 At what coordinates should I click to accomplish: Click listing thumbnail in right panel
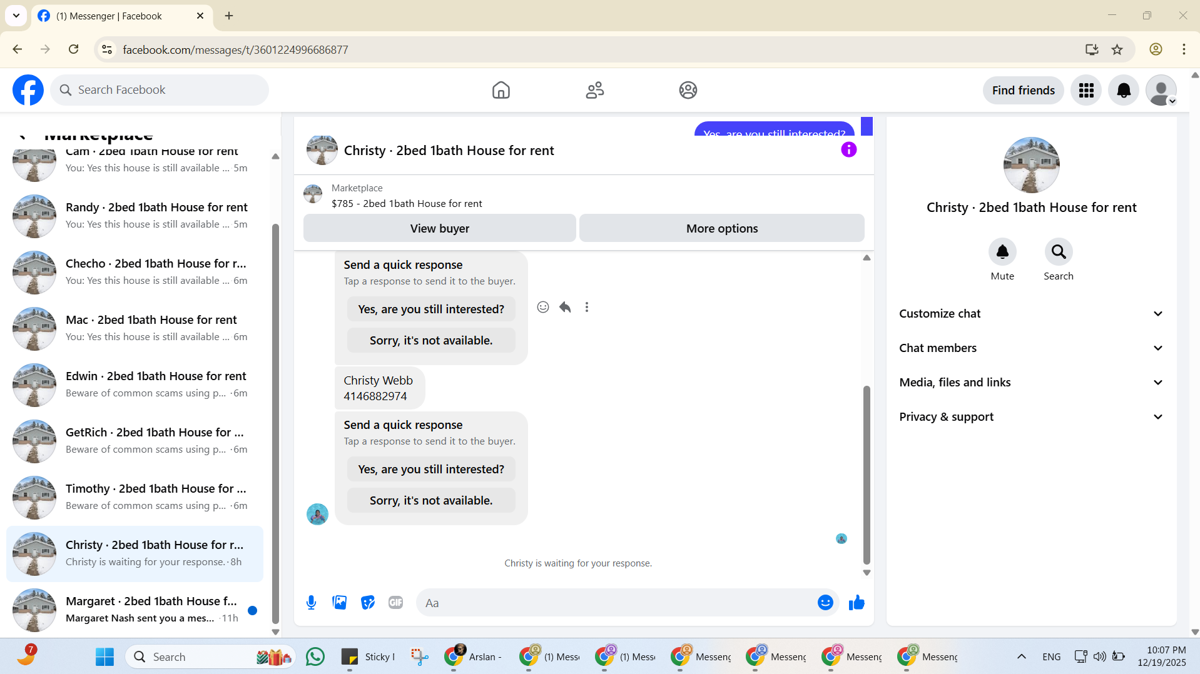click(1031, 165)
